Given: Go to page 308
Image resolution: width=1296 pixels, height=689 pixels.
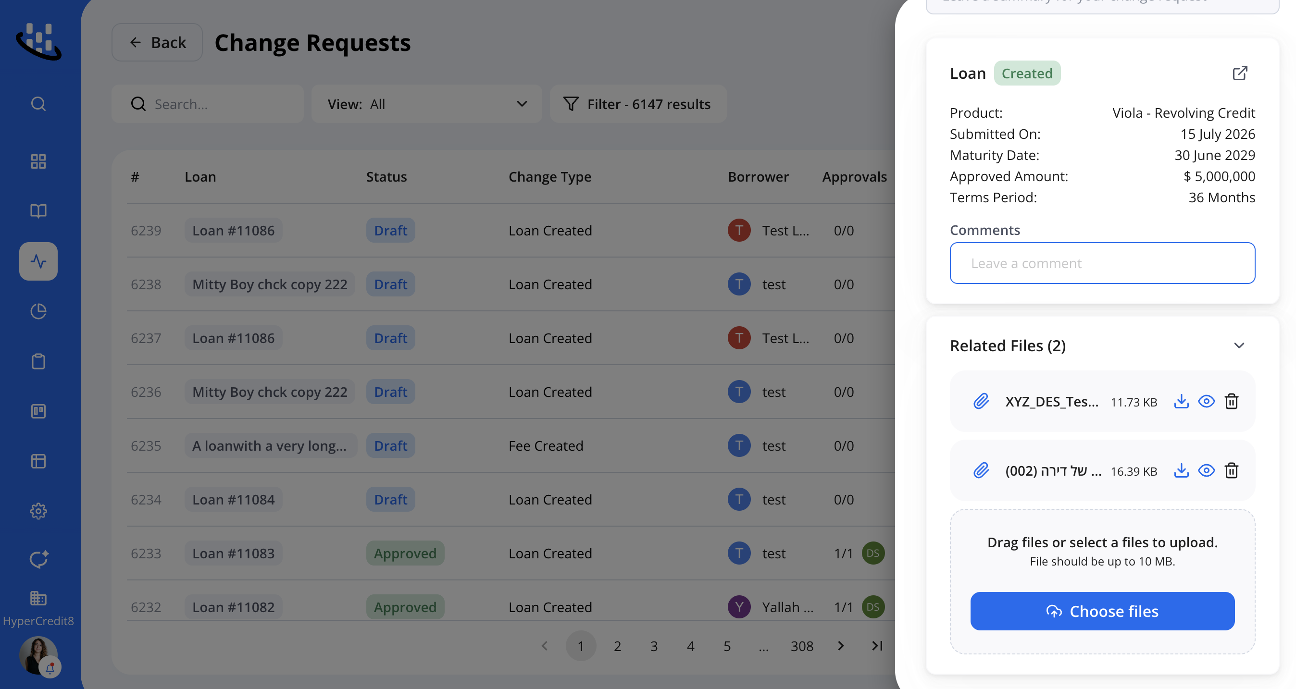Looking at the screenshot, I should pos(802,646).
